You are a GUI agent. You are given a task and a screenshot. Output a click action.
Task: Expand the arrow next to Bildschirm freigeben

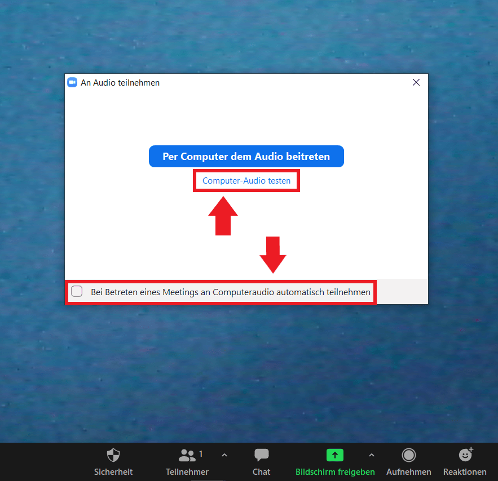(x=372, y=455)
